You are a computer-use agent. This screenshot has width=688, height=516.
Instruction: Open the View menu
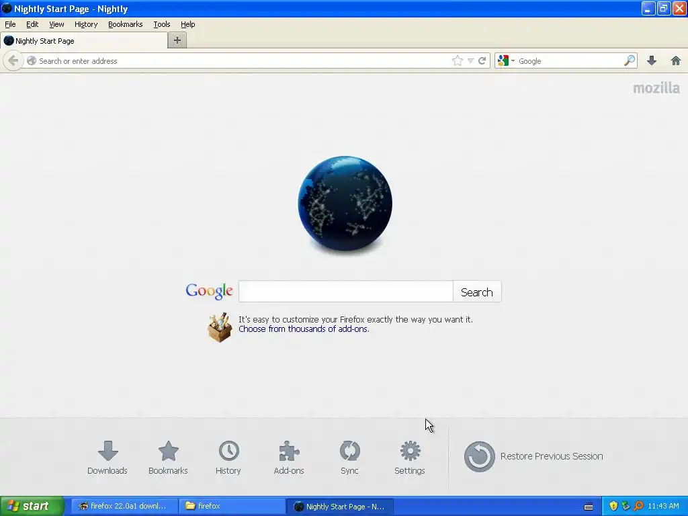tap(56, 24)
